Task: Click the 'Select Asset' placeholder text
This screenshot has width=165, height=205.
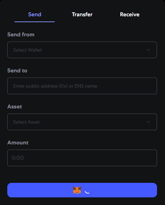Action: [26, 122]
